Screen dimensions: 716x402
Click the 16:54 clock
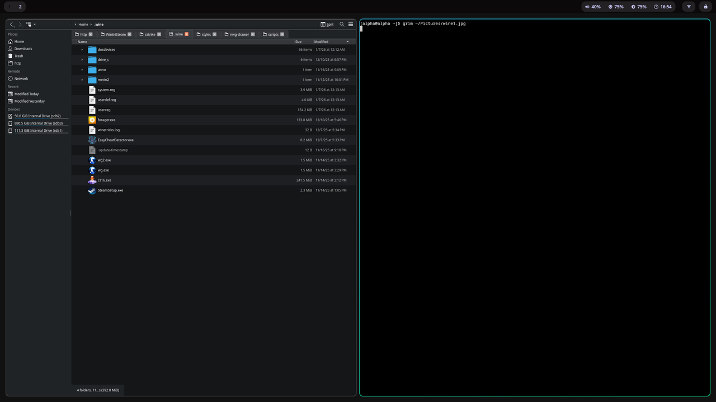(x=663, y=7)
